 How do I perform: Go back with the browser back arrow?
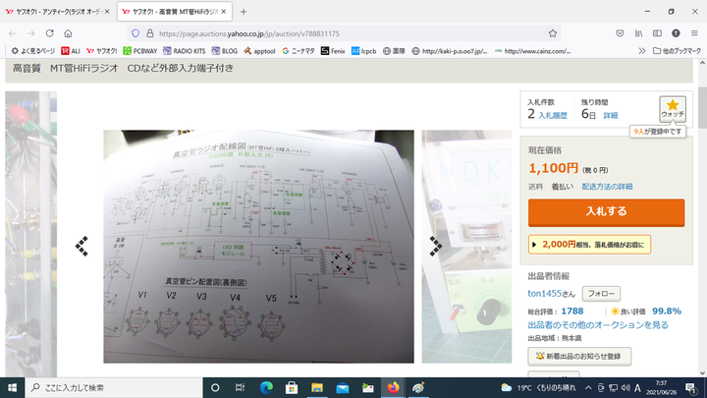(14, 32)
